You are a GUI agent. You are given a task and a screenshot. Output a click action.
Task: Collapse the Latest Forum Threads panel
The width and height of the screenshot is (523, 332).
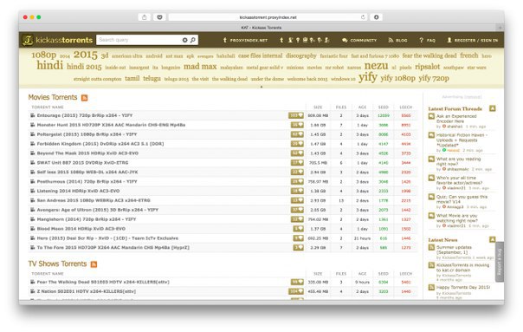tap(493, 108)
